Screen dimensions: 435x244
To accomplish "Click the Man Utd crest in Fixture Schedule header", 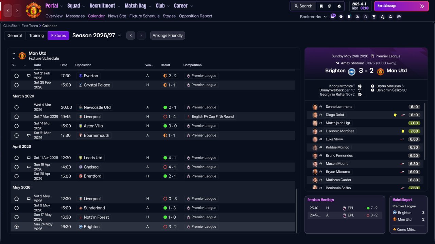I will pos(22,56).
